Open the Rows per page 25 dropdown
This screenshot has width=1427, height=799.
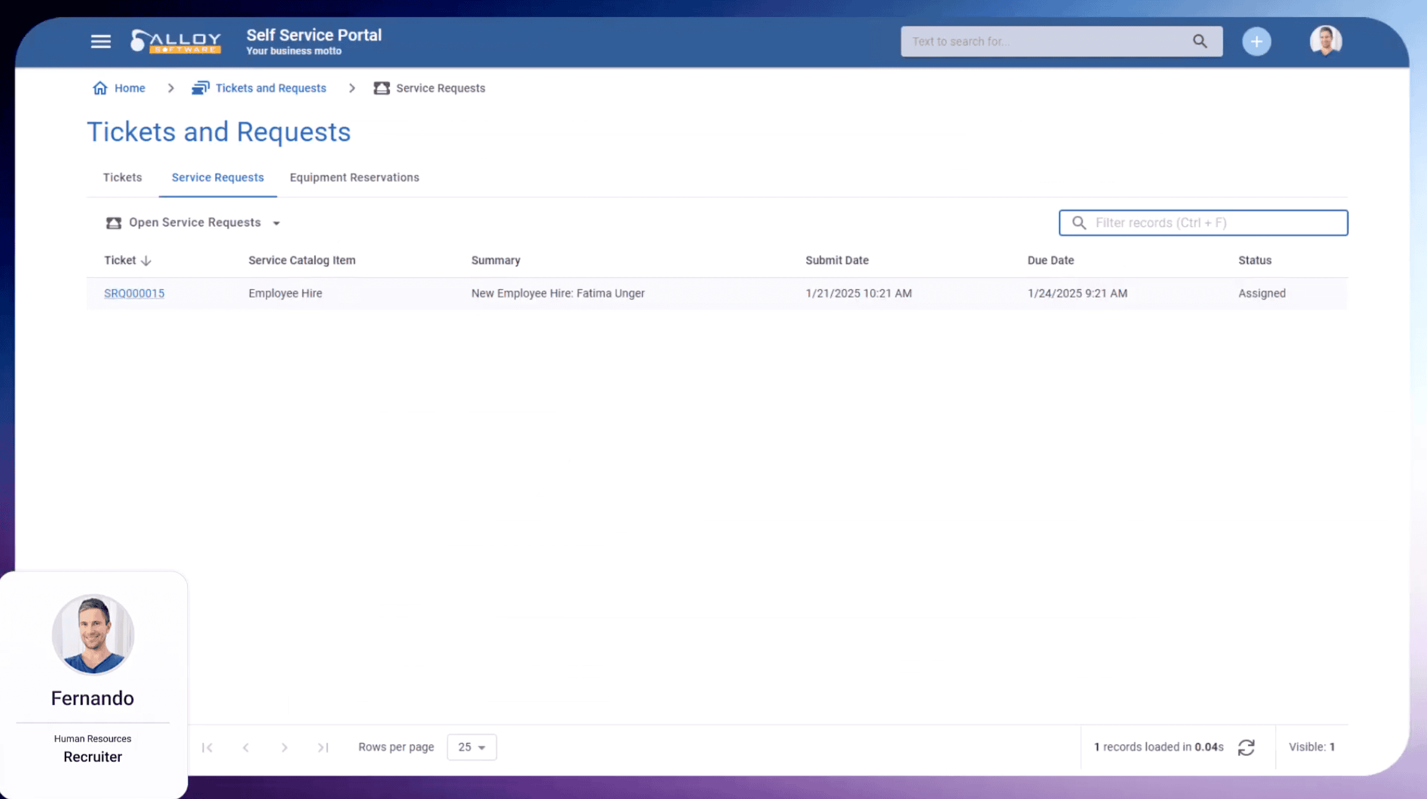[x=472, y=747]
